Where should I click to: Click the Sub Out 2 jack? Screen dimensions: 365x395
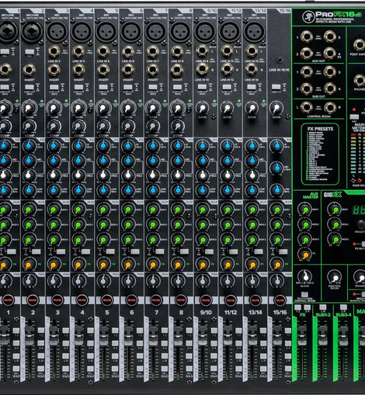pos(307,88)
